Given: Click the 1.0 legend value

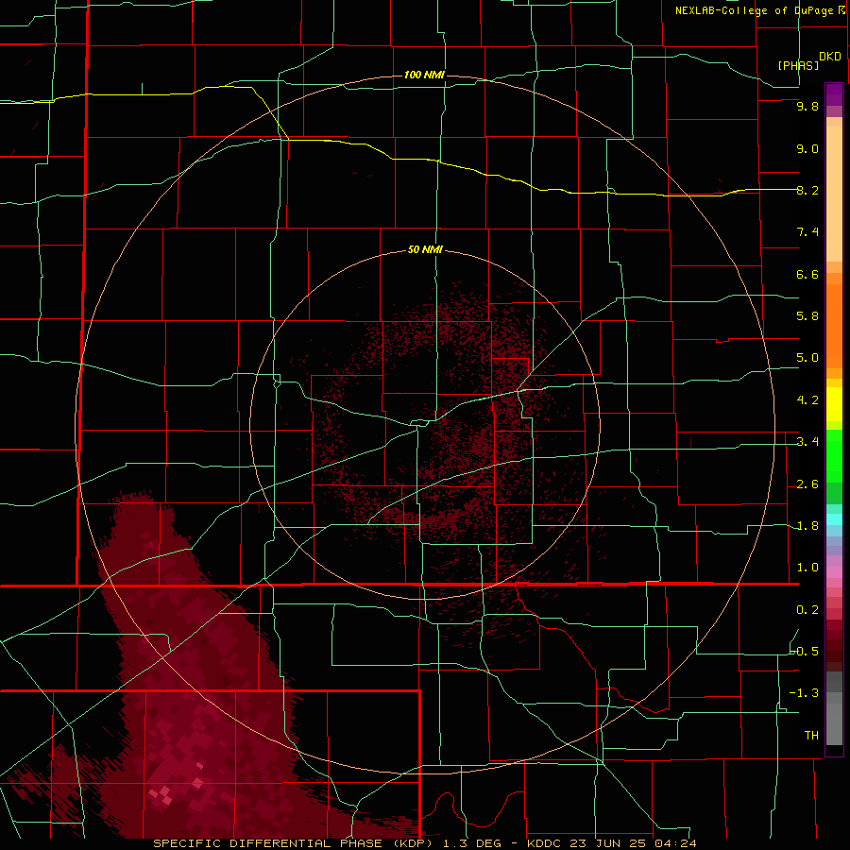Looking at the screenshot, I should pyautogui.click(x=807, y=568).
